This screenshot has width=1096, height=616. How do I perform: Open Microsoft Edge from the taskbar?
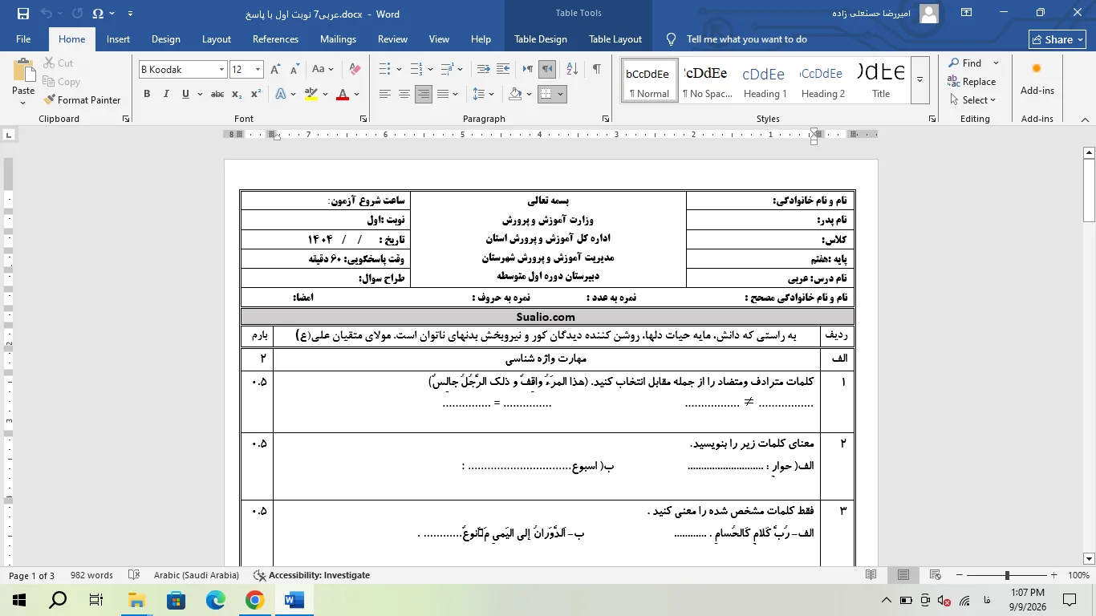point(216,600)
